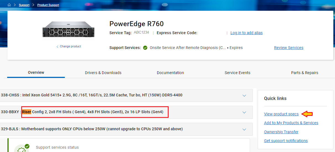The image size is (335, 152).
Task: Click the green support status checkmark
Action: click(145, 48)
